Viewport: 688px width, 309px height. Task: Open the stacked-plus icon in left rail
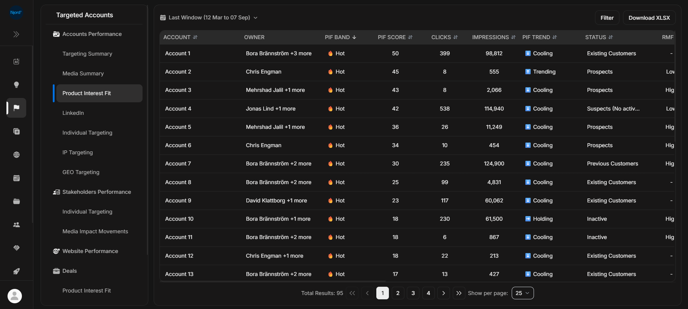pos(16,131)
